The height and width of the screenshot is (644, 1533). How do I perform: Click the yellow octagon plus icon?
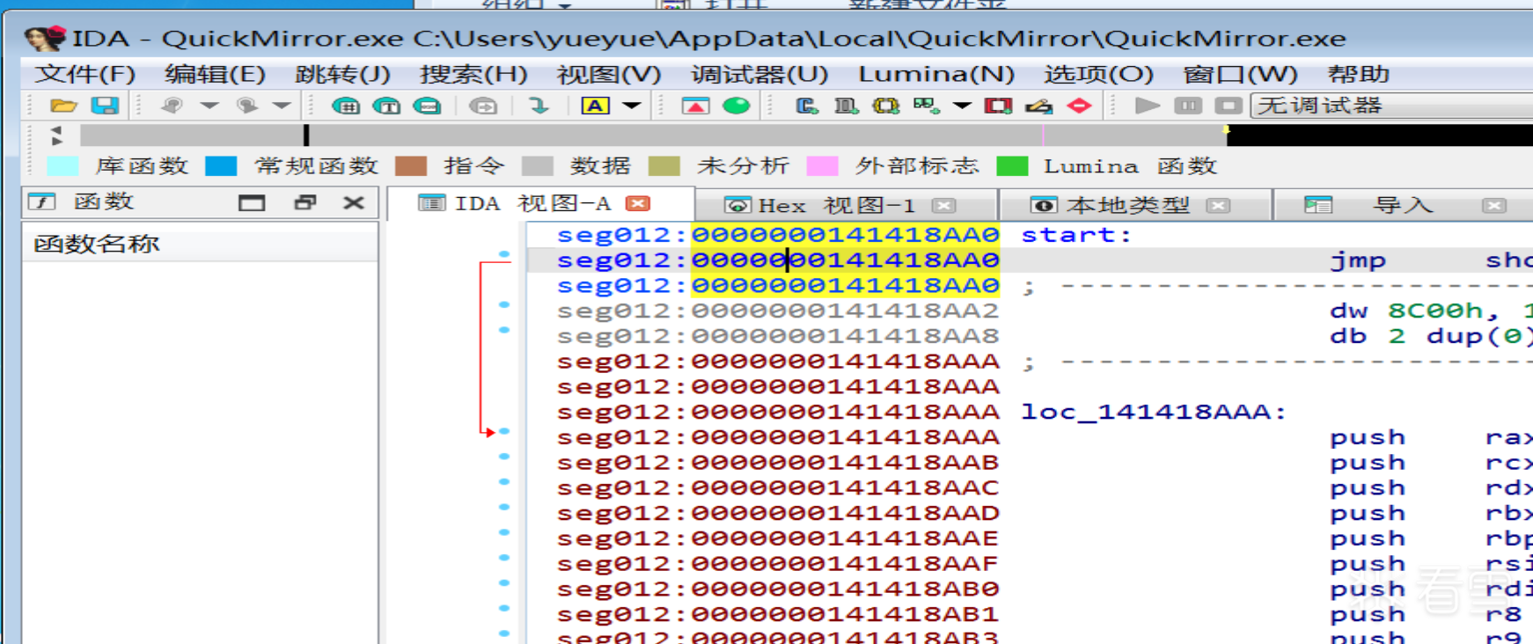[885, 106]
